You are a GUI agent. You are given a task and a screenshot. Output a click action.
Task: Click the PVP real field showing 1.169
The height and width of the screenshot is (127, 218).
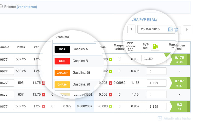(151, 58)
